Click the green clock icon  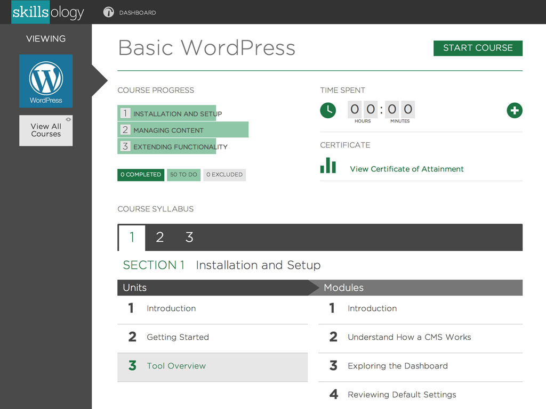pos(328,110)
